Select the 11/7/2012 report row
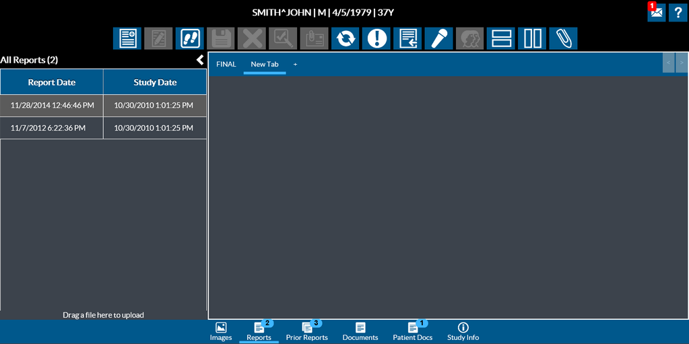The height and width of the screenshot is (344, 689). (103, 128)
